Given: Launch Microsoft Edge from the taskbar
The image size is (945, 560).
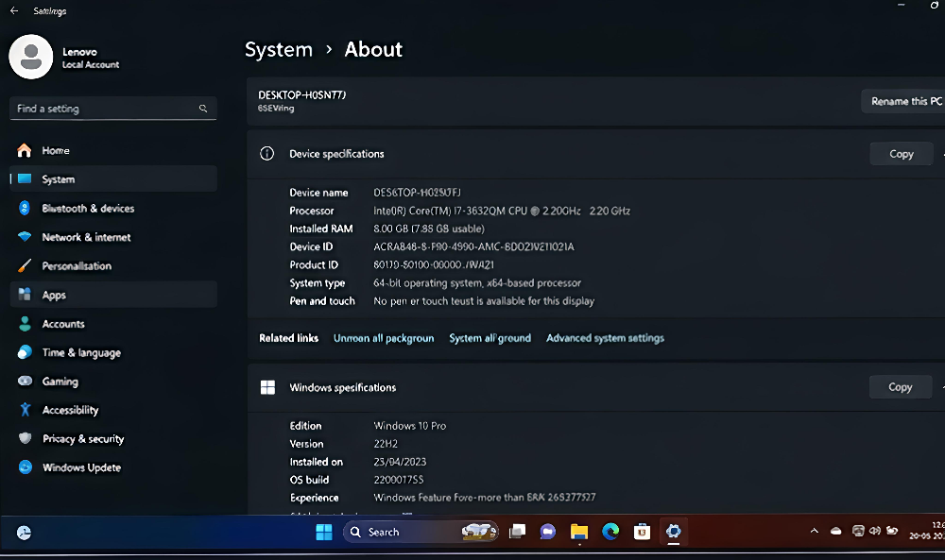Looking at the screenshot, I should [x=610, y=533].
